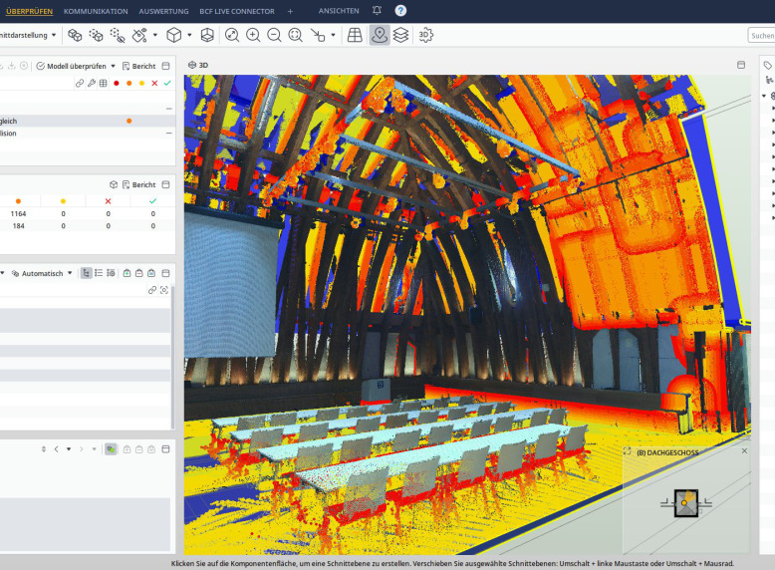Click the dashed and solid cubes icon

point(96,35)
